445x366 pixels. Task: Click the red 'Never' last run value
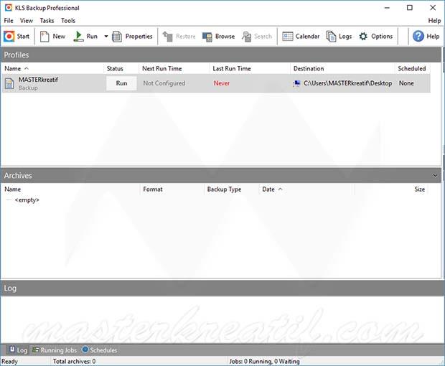pos(222,83)
